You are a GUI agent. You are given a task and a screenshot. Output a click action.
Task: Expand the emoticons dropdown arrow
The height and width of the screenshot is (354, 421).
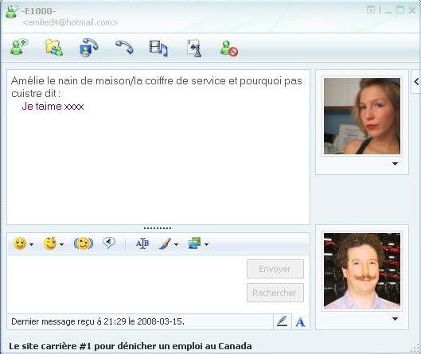coord(31,244)
